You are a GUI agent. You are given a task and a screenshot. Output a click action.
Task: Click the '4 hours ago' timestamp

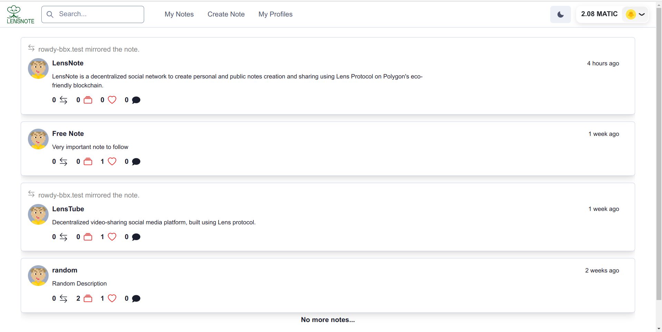(603, 63)
